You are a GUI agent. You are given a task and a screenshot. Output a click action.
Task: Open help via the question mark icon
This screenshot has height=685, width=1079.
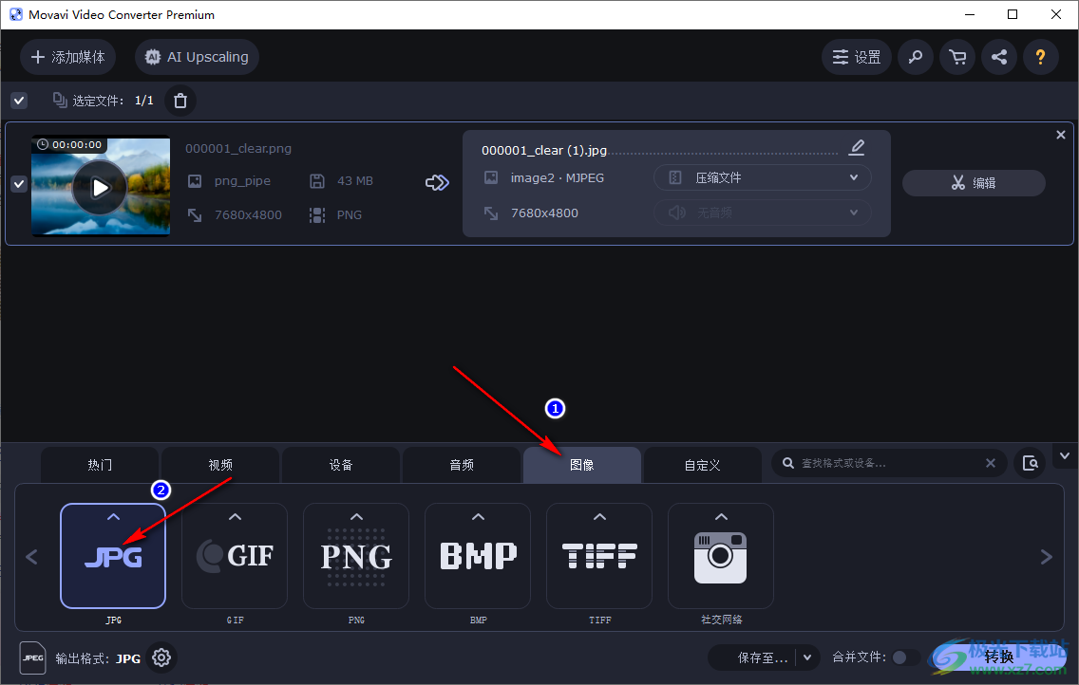pyautogui.click(x=1040, y=57)
